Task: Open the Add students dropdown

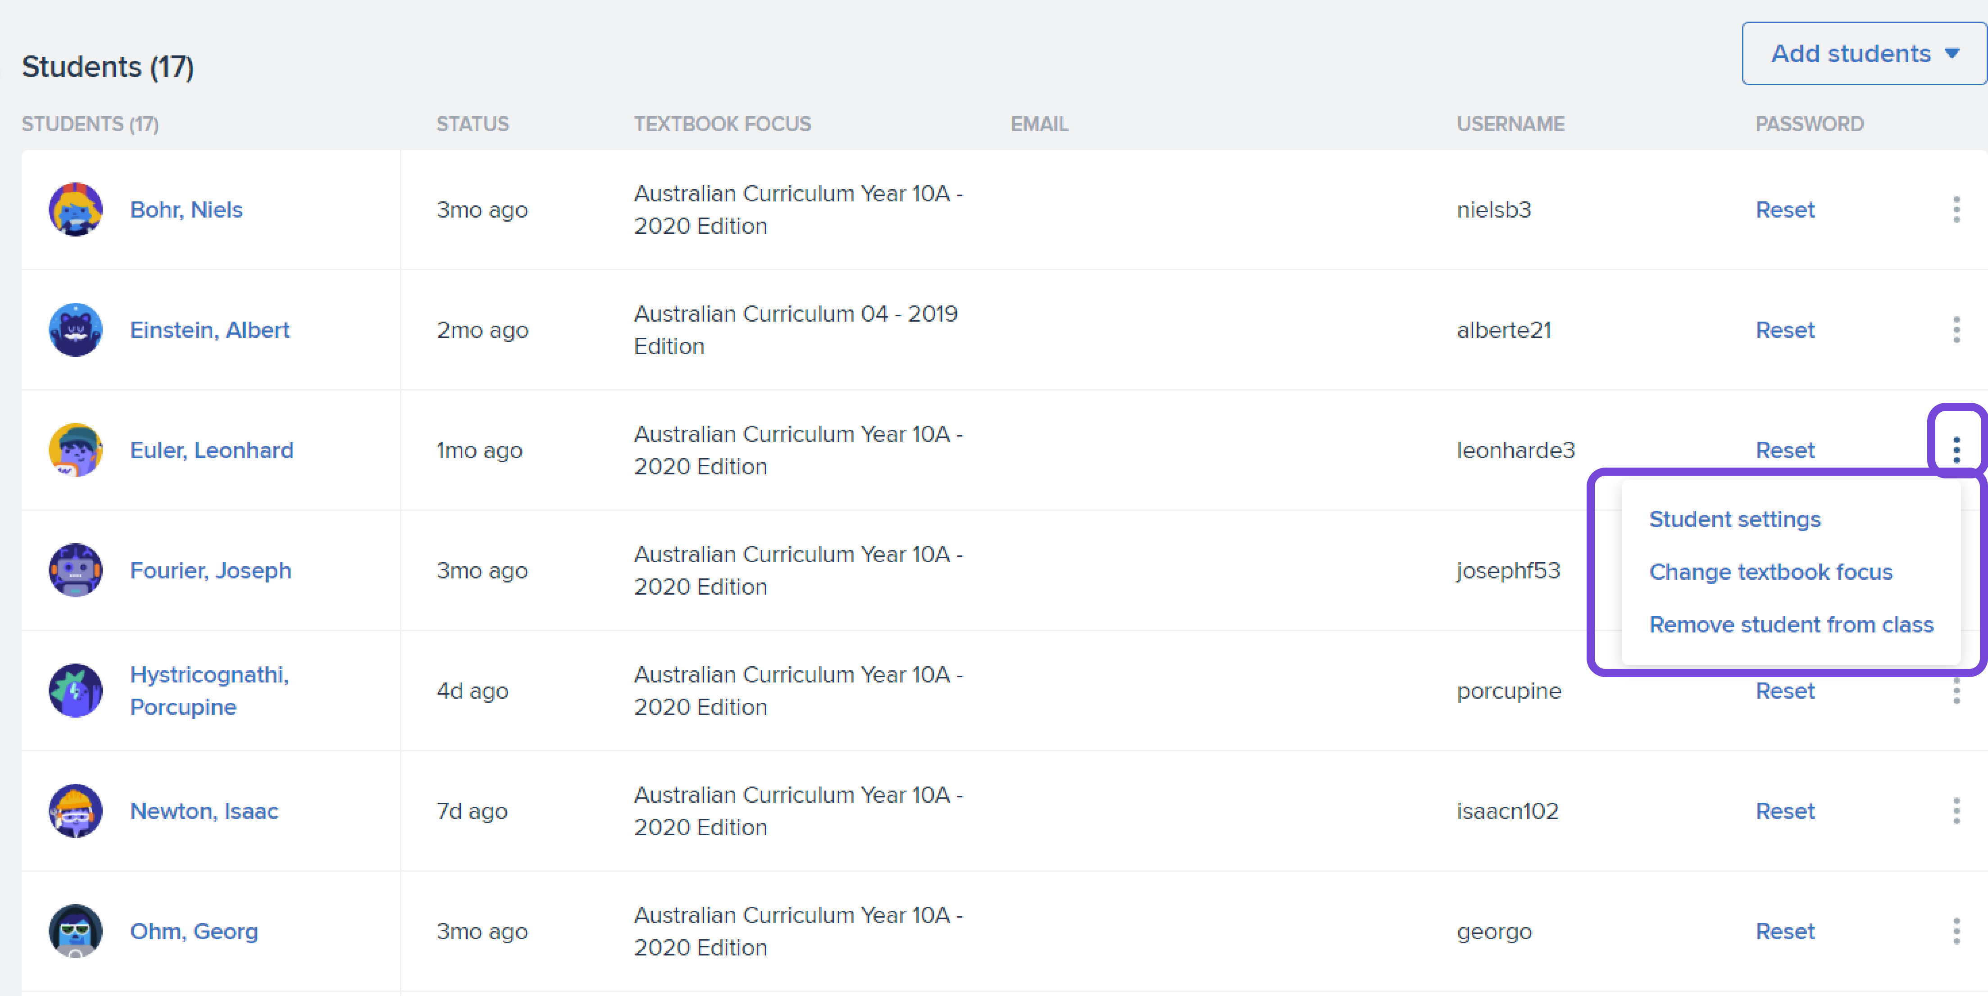Action: [1864, 53]
